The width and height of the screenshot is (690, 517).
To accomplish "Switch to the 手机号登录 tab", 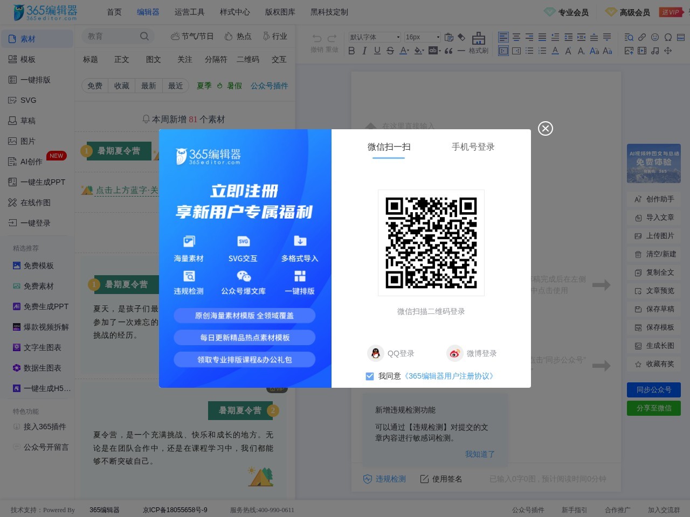I will (x=473, y=147).
